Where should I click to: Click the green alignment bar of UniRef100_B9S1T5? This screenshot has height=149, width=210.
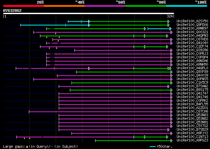[121, 90]
